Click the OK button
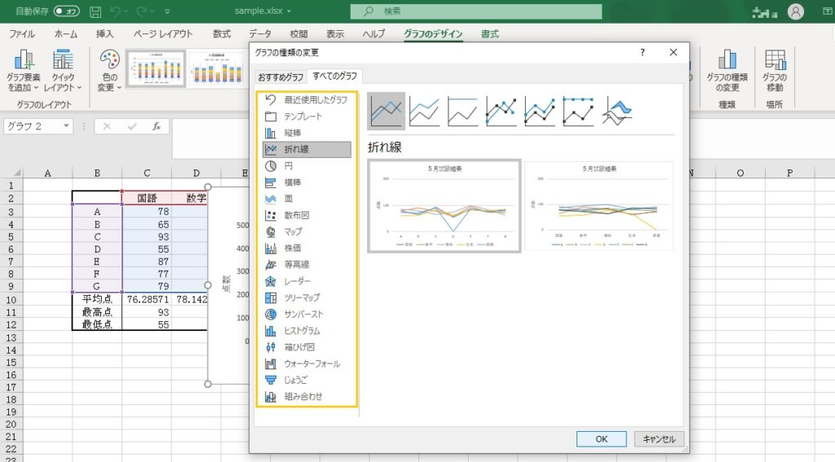 point(601,438)
